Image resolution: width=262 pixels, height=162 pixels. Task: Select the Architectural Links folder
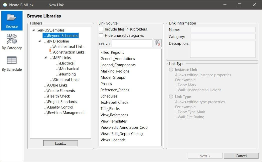point(67,46)
